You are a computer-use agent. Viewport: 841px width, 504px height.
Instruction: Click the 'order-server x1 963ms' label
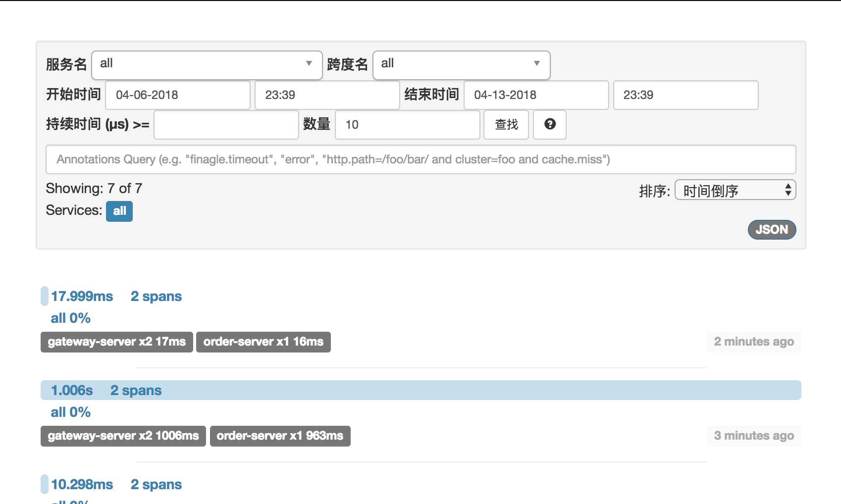point(280,436)
